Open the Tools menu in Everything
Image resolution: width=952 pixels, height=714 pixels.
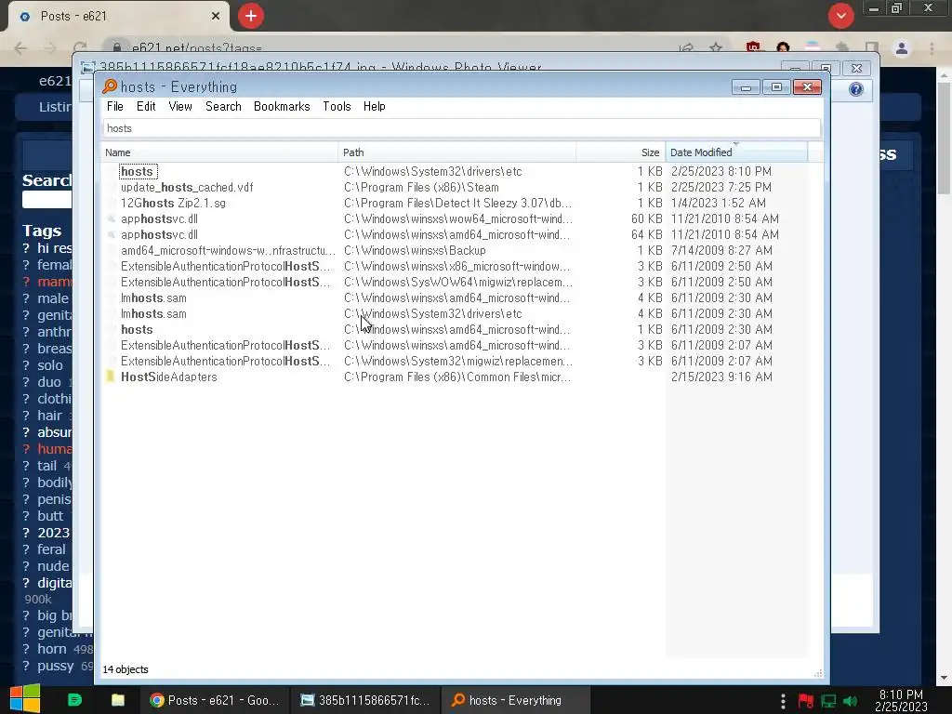tap(337, 106)
